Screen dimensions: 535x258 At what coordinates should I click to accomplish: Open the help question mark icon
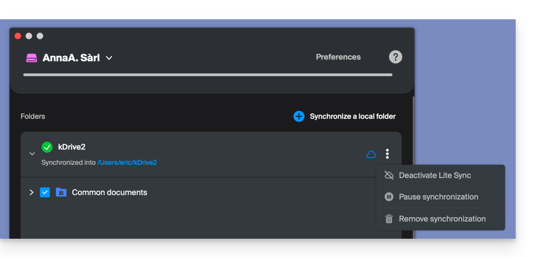pyautogui.click(x=395, y=57)
